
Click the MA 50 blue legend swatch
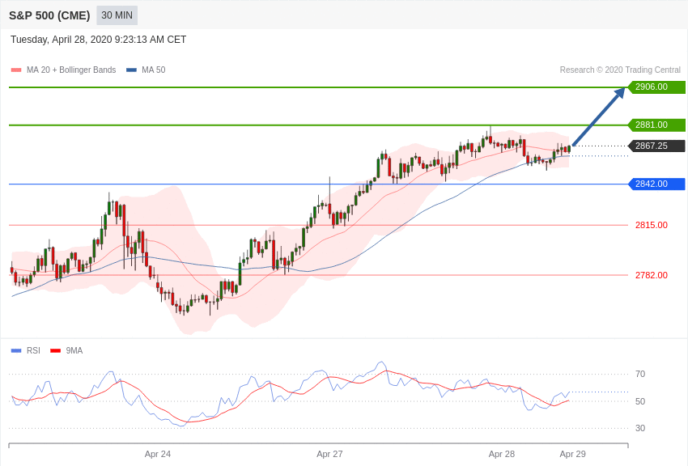(x=131, y=70)
